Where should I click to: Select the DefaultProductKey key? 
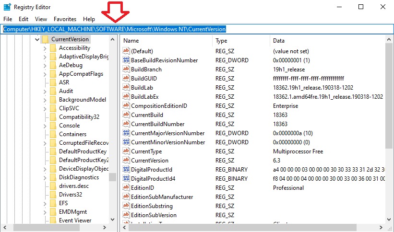(83, 151)
